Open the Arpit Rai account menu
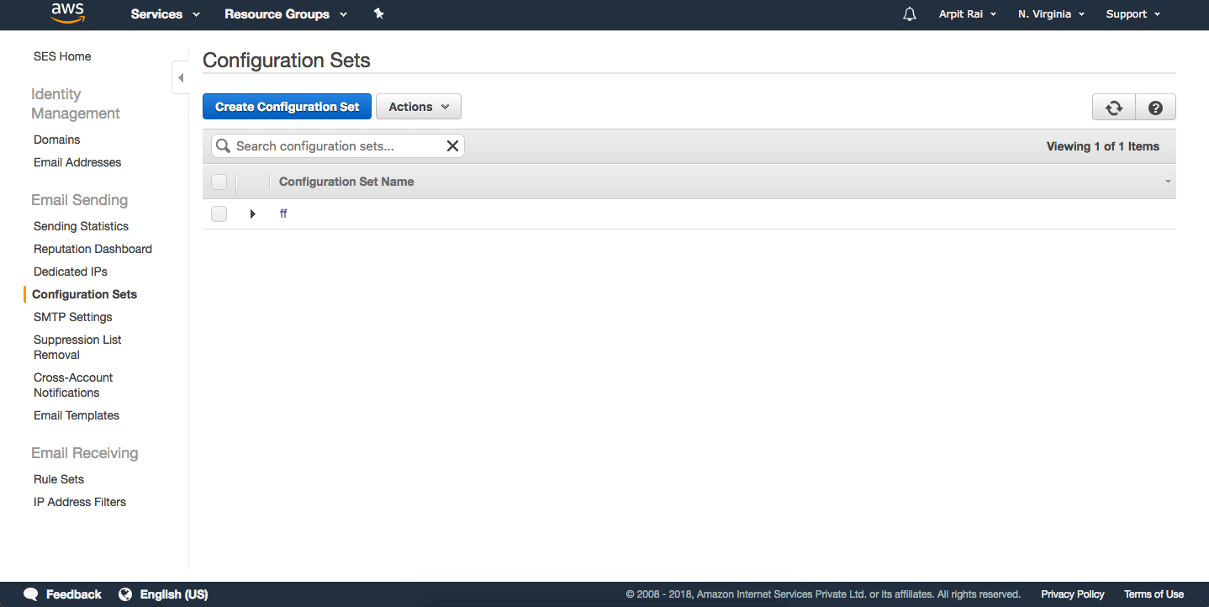The width and height of the screenshot is (1209, 607). pyautogui.click(x=968, y=14)
